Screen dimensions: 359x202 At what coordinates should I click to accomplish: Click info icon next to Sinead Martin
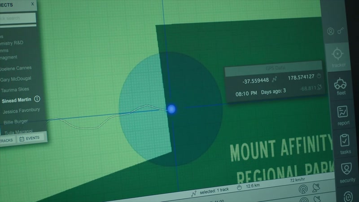(x=37, y=99)
